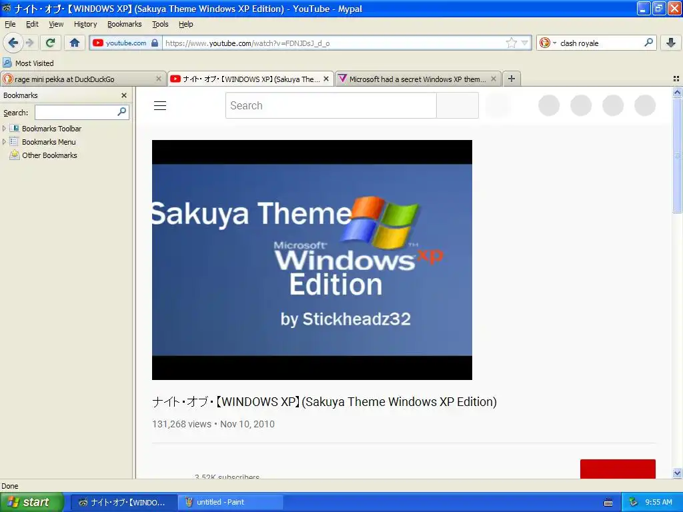Expand the Bookmarks Toolbar tree node
The width and height of the screenshot is (683, 512).
[x=5, y=129]
